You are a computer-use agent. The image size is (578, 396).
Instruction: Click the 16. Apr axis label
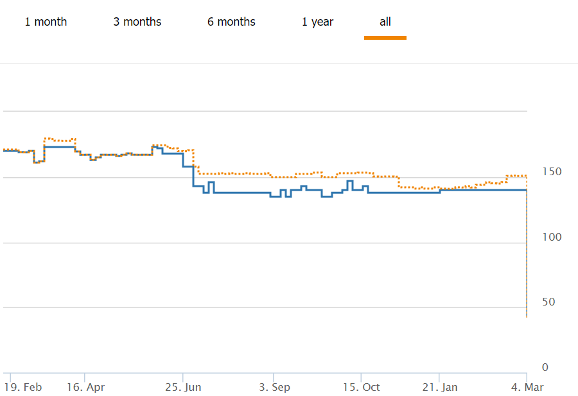pos(86,387)
